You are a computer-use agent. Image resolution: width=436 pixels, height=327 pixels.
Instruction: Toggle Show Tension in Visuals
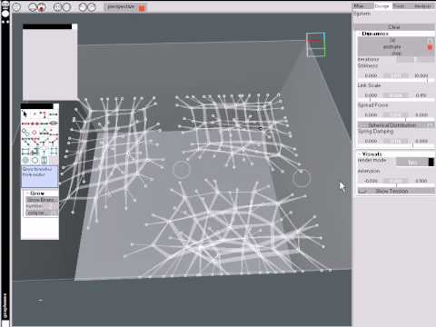[396, 191]
